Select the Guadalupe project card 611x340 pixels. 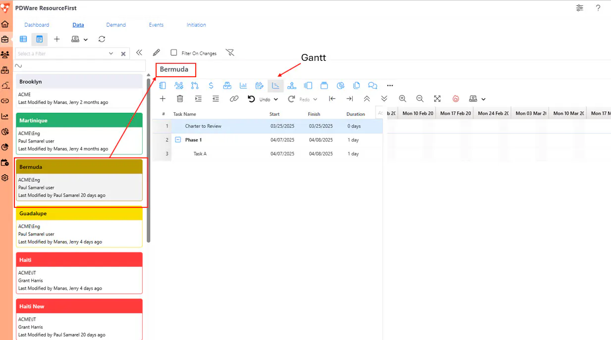coord(79,227)
